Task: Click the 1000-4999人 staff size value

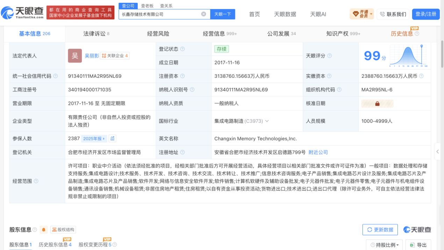Action: coord(377,121)
